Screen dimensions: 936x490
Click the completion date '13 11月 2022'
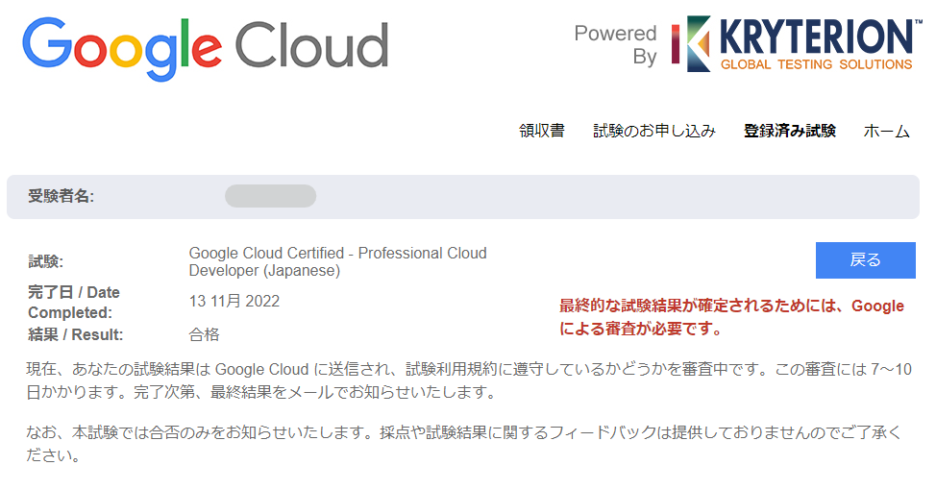[x=234, y=301]
